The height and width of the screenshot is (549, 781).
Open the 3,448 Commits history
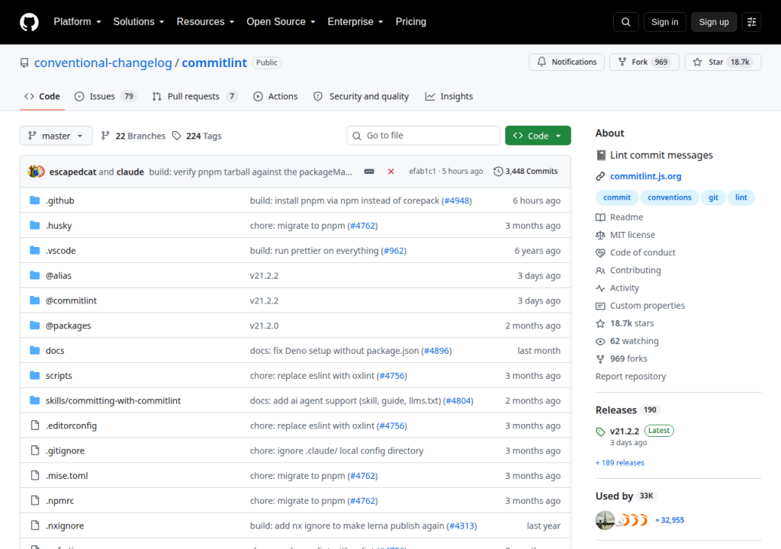pos(525,171)
